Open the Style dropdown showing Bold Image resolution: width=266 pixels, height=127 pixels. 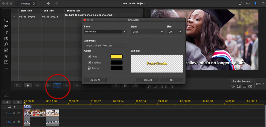(148, 32)
